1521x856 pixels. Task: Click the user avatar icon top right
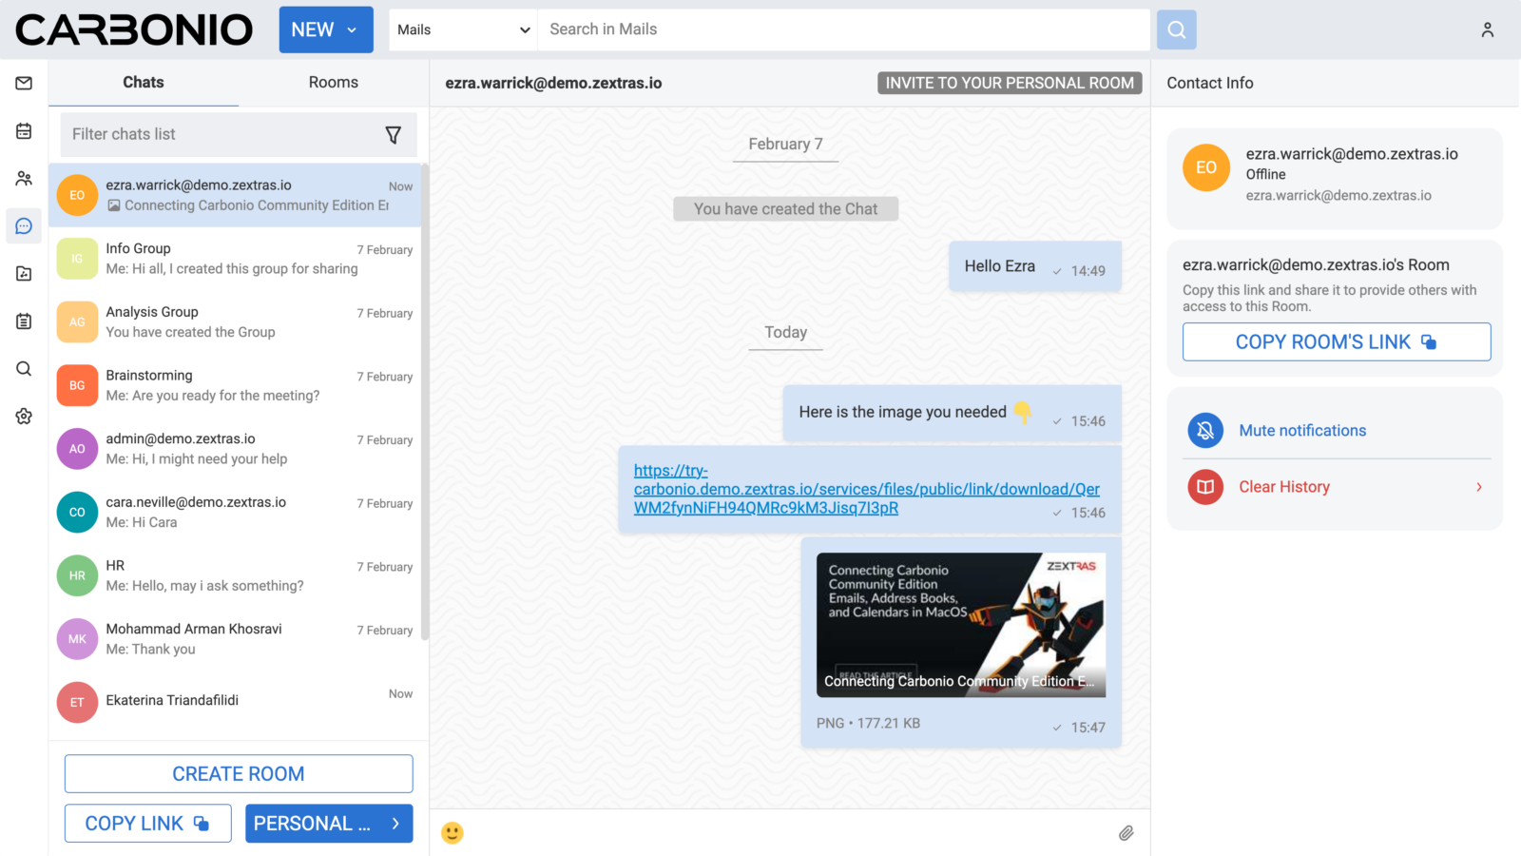[x=1488, y=29]
